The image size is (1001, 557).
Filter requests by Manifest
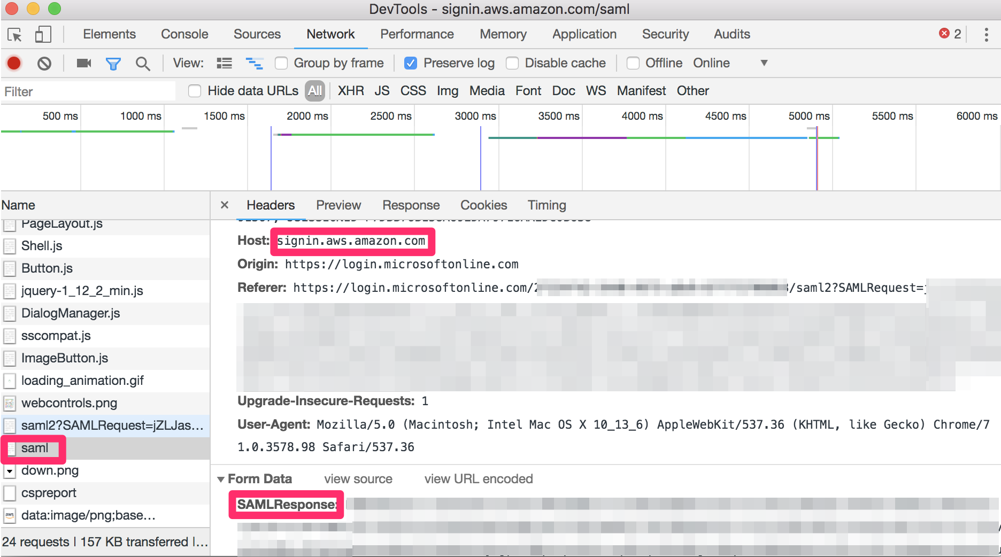641,91
